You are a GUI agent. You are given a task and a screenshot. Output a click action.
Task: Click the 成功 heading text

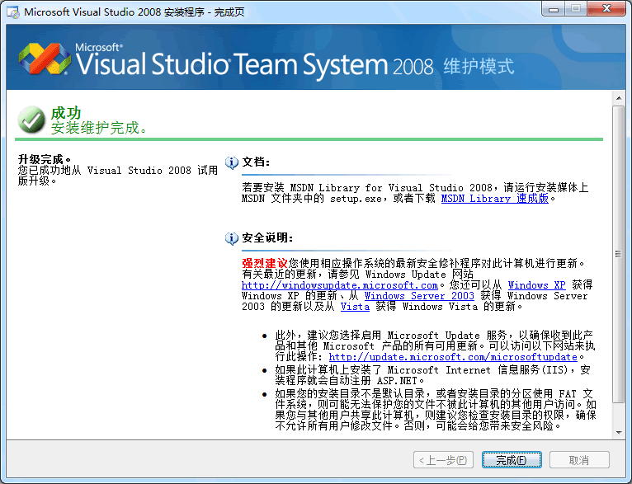(x=66, y=113)
